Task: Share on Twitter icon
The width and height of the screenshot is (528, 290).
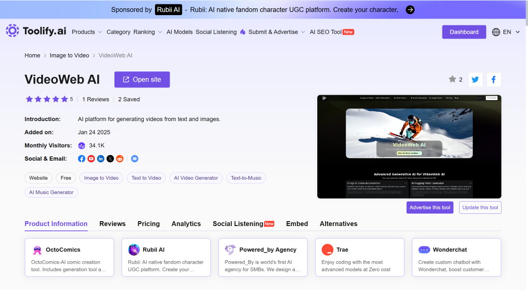Action: 476,80
